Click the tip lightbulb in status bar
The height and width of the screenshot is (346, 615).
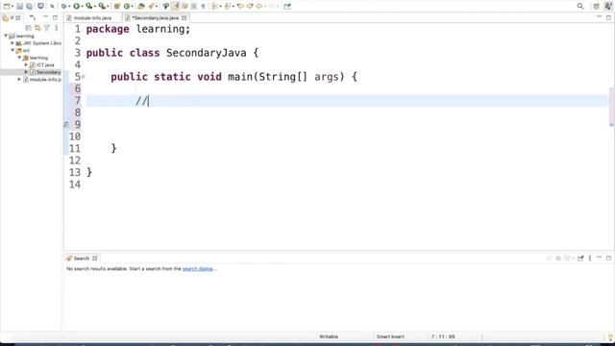610,337
